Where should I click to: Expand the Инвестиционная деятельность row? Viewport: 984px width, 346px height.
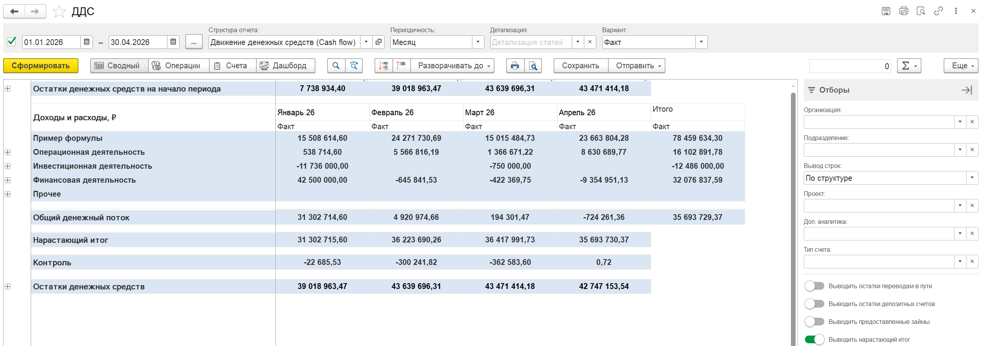8,166
